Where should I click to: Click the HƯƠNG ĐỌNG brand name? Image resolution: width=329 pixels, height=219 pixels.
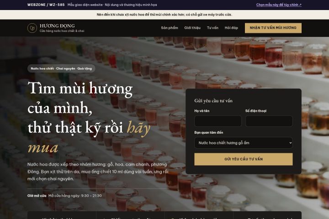pyautogui.click(x=57, y=26)
